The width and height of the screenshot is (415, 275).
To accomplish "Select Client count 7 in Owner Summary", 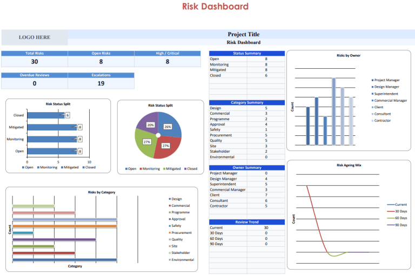I will coord(266,195).
